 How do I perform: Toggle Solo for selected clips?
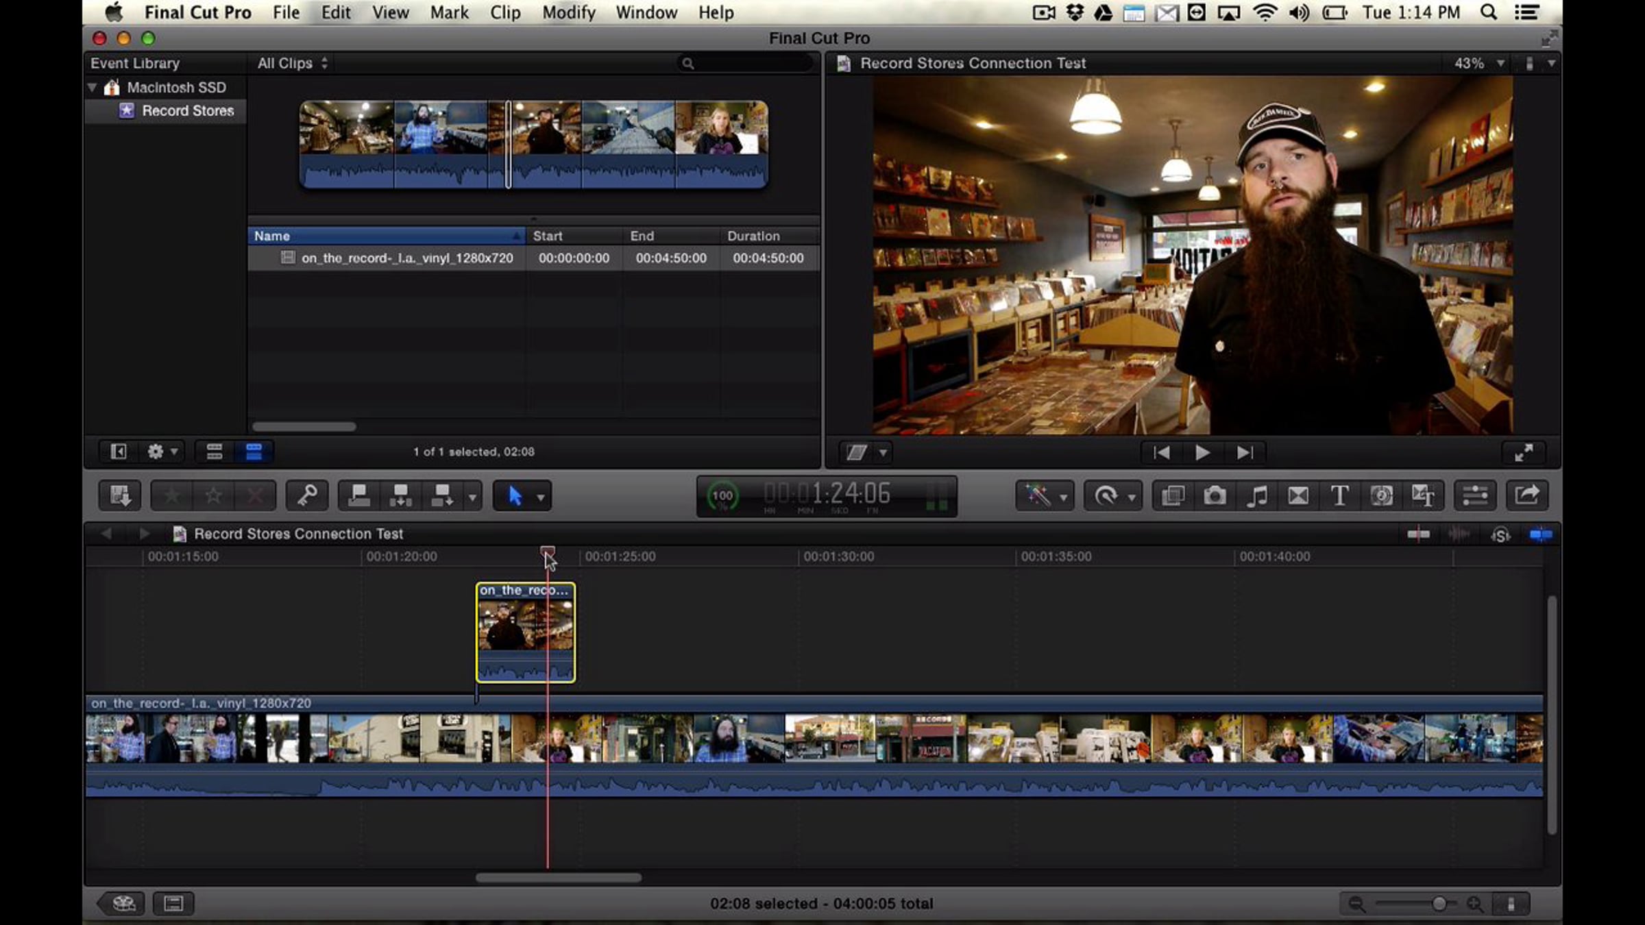click(x=1500, y=534)
